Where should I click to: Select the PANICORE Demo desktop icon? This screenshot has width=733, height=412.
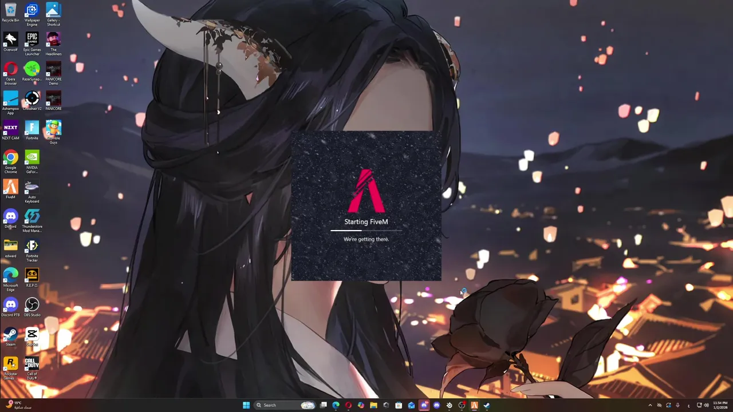pos(53,74)
